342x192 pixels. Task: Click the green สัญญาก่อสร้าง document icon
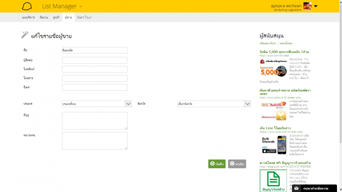[273, 181]
